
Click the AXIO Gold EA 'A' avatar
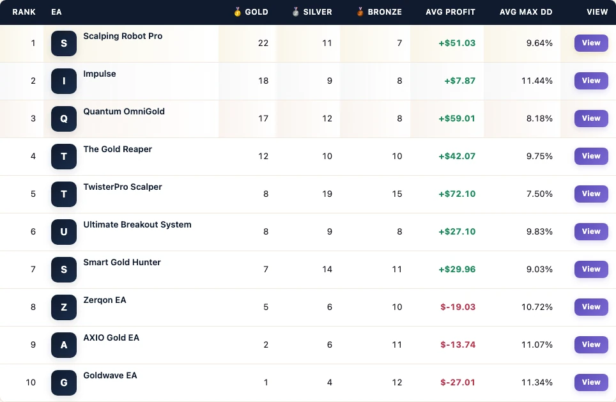64,345
